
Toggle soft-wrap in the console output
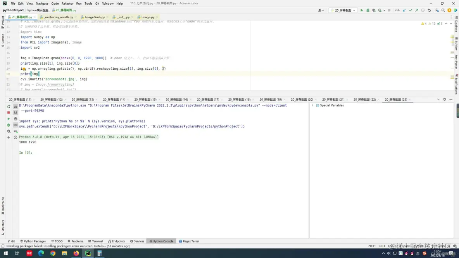pos(15,106)
